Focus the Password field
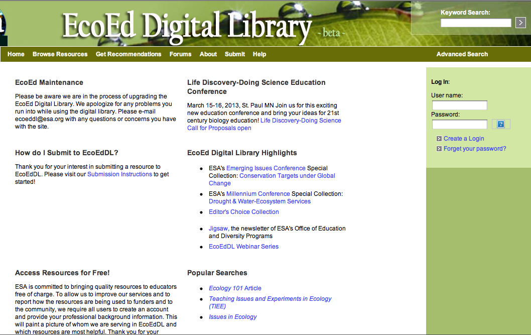Image resolution: width=531 pixels, height=335 pixels. tap(459, 124)
